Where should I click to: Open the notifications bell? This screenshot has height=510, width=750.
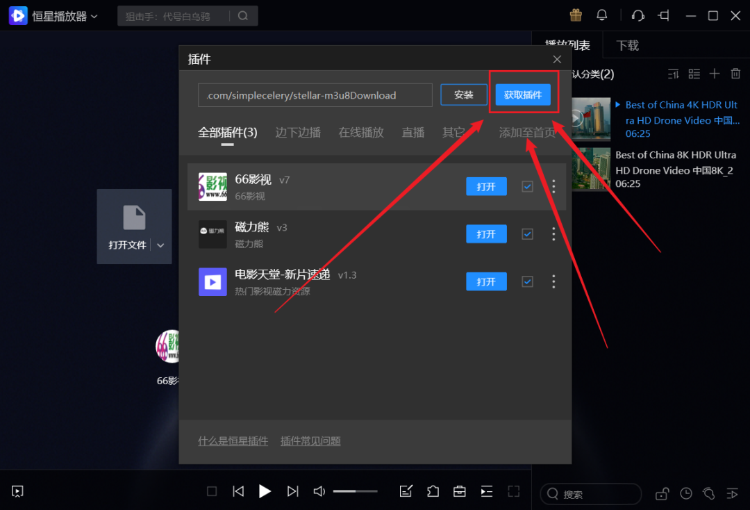click(x=601, y=15)
